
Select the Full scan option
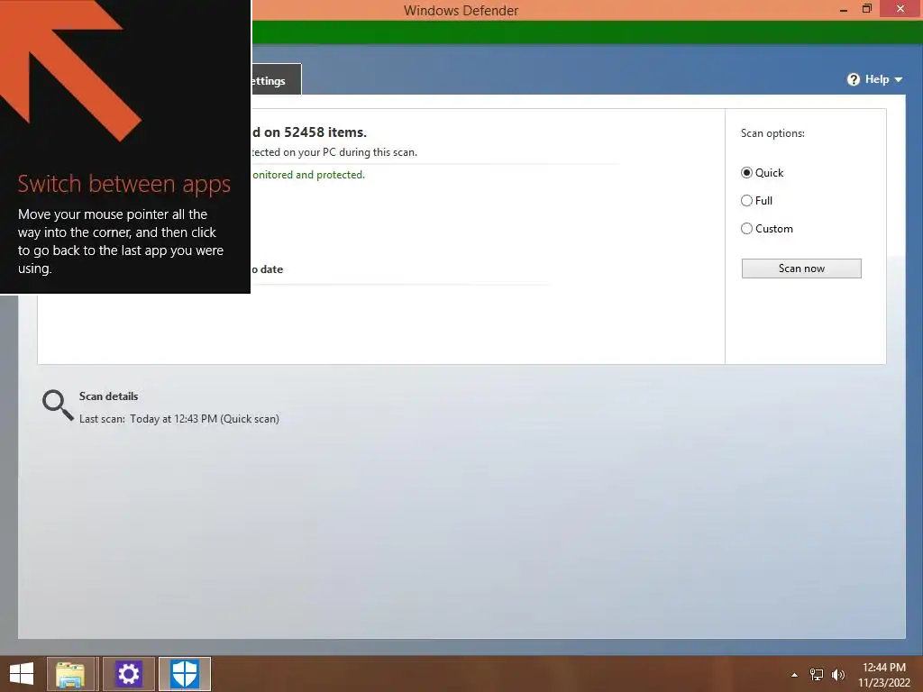point(756,201)
